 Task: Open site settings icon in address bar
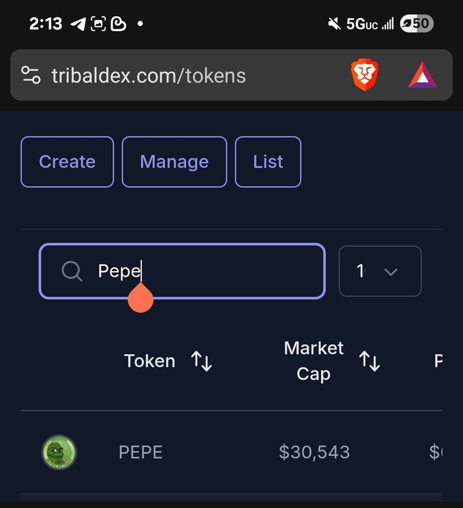point(31,75)
